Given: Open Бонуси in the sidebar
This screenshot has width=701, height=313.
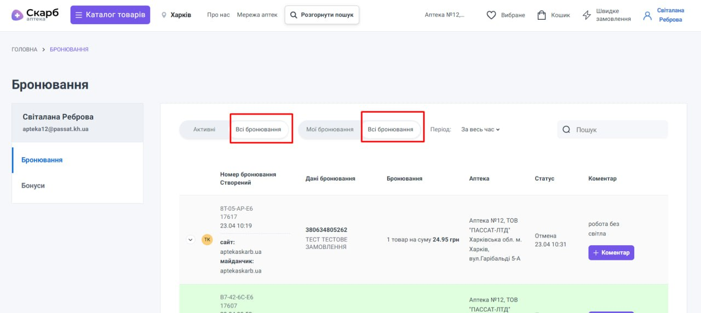Looking at the screenshot, I should (x=33, y=186).
